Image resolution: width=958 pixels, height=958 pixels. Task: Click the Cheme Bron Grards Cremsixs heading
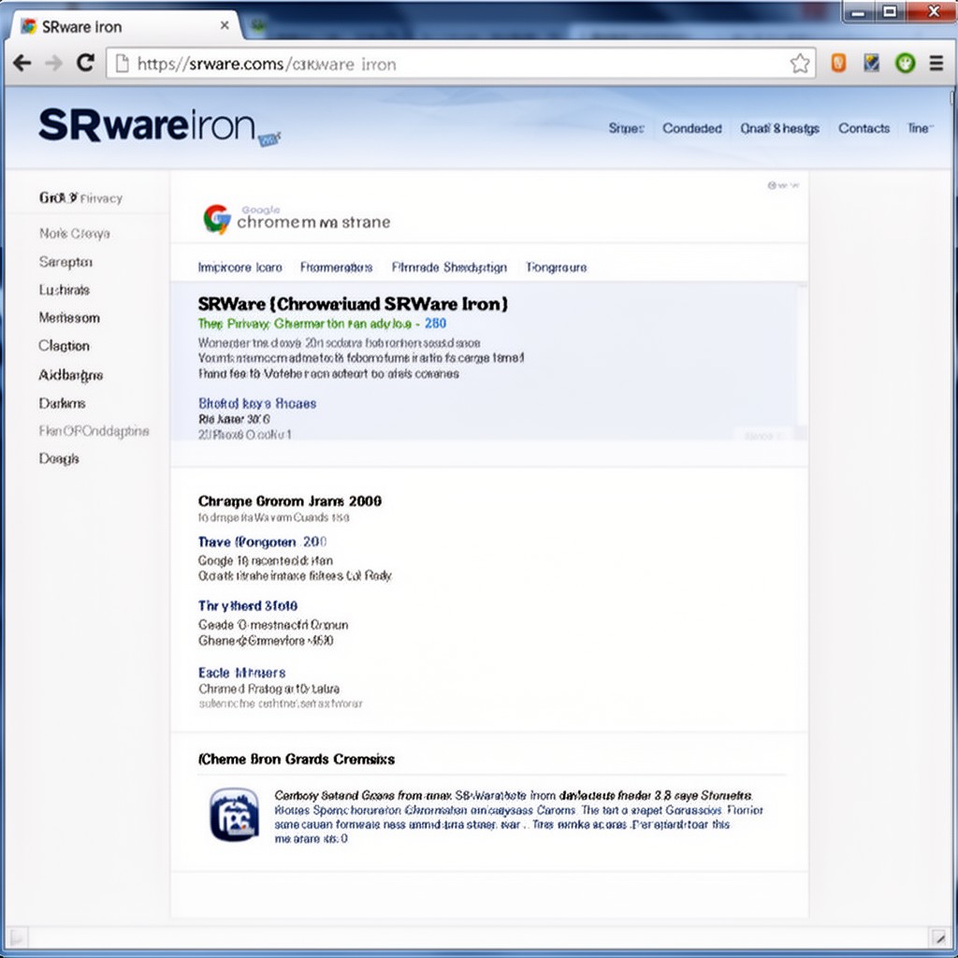point(297,760)
